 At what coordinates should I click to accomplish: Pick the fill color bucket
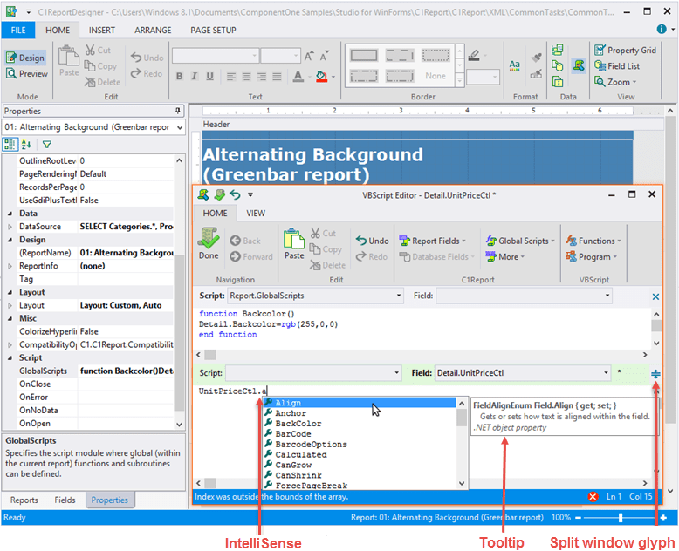321,77
